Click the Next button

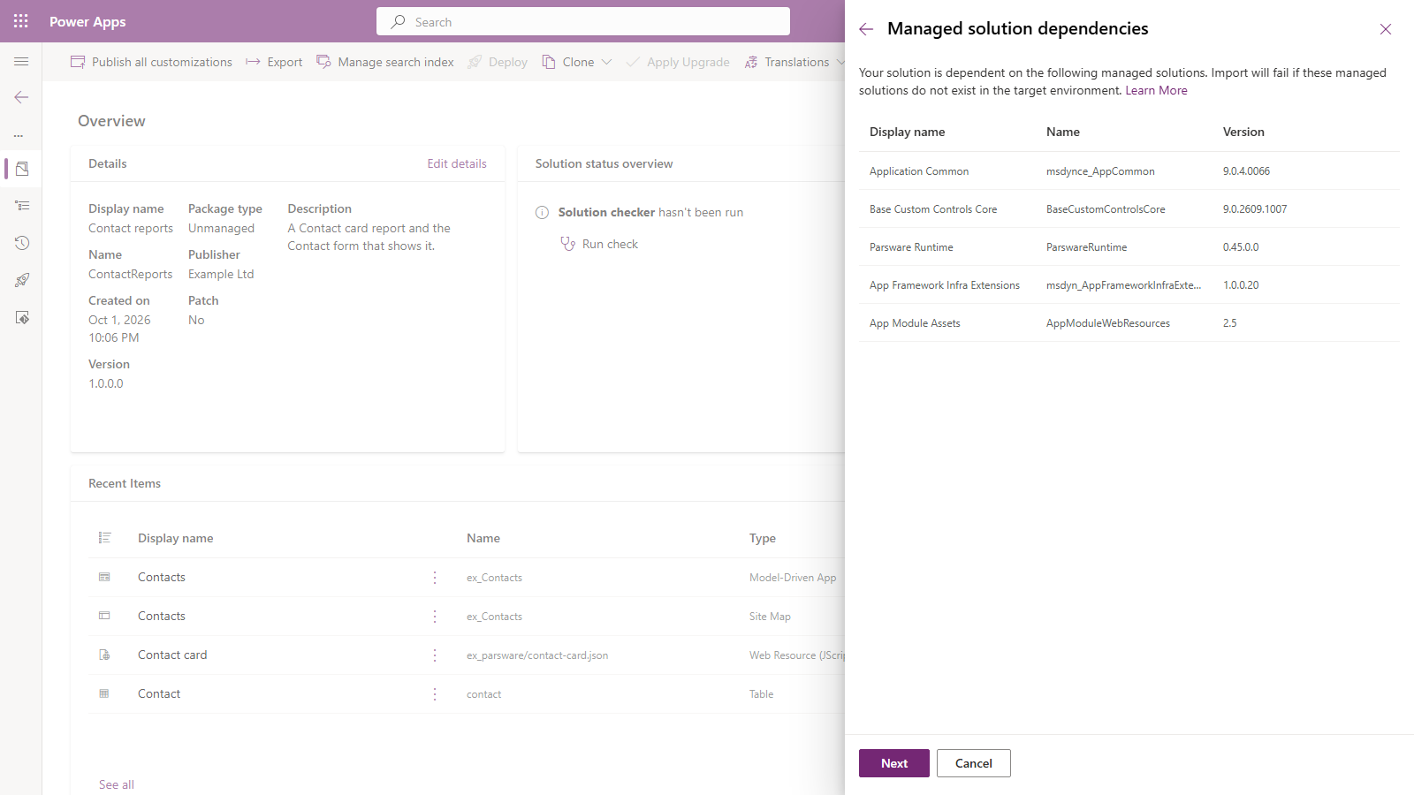(x=894, y=763)
